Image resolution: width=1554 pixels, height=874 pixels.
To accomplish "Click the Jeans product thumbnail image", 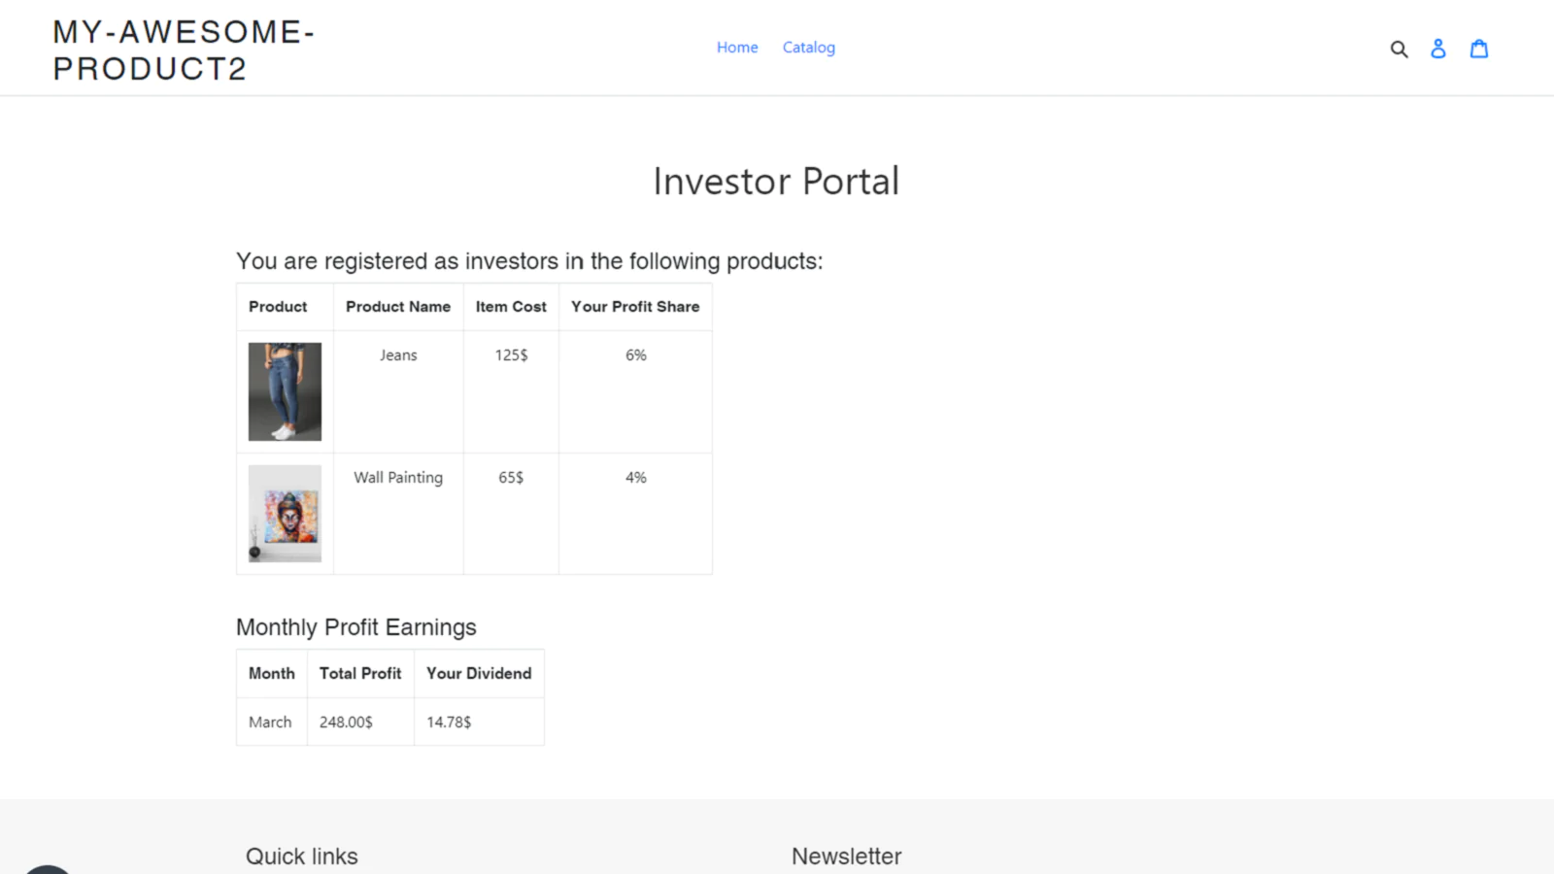I will pos(285,391).
